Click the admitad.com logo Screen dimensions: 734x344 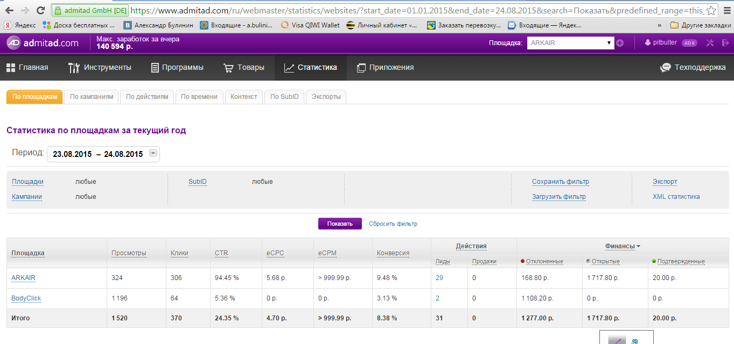coord(42,43)
